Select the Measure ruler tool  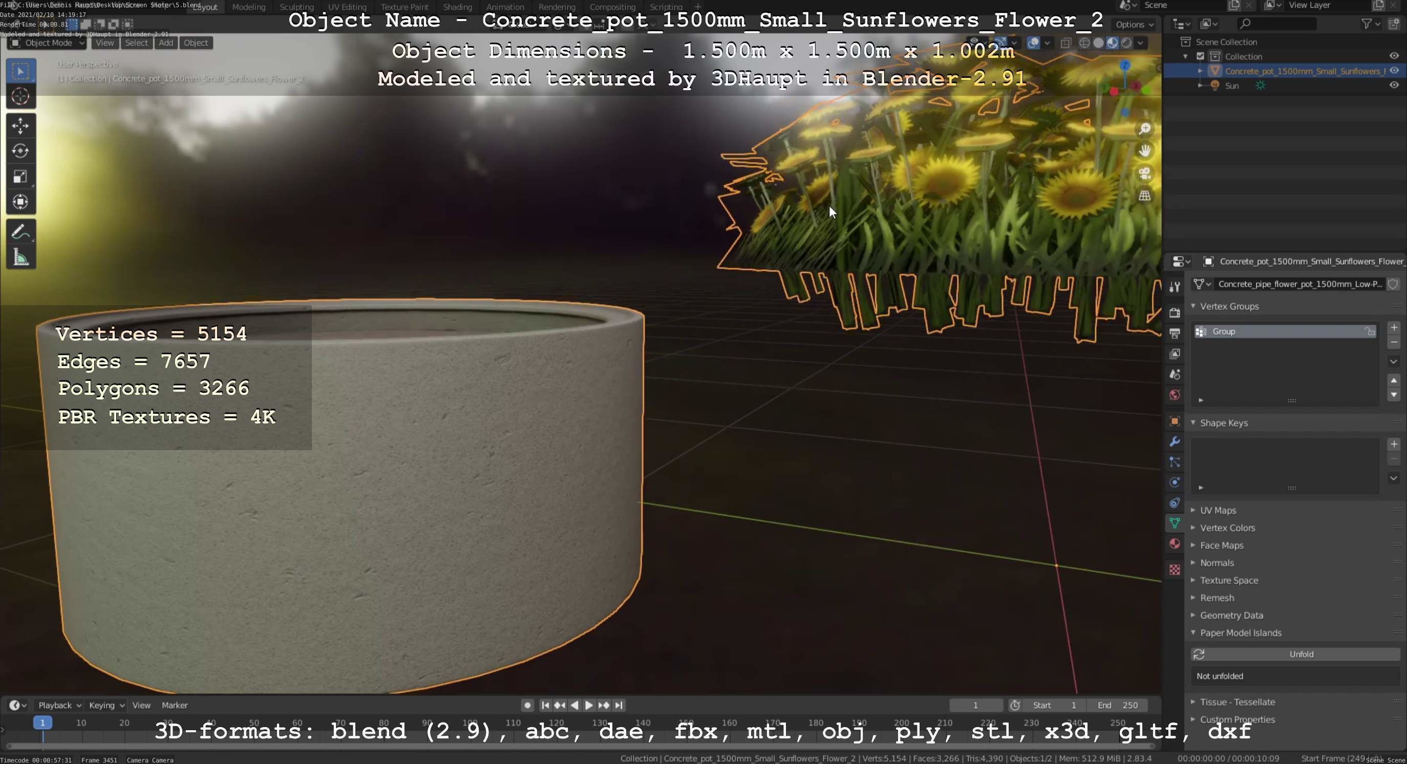coord(21,257)
